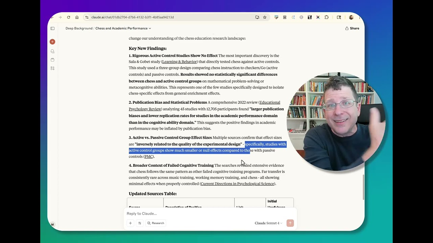Share this conversation
433x243 pixels.
[352, 28]
